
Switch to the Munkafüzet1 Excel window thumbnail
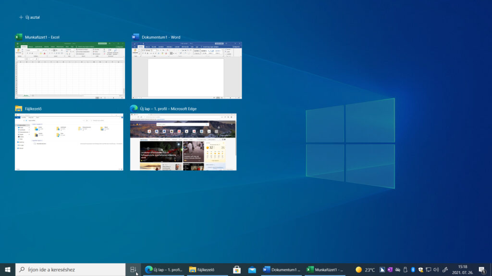[70, 70]
